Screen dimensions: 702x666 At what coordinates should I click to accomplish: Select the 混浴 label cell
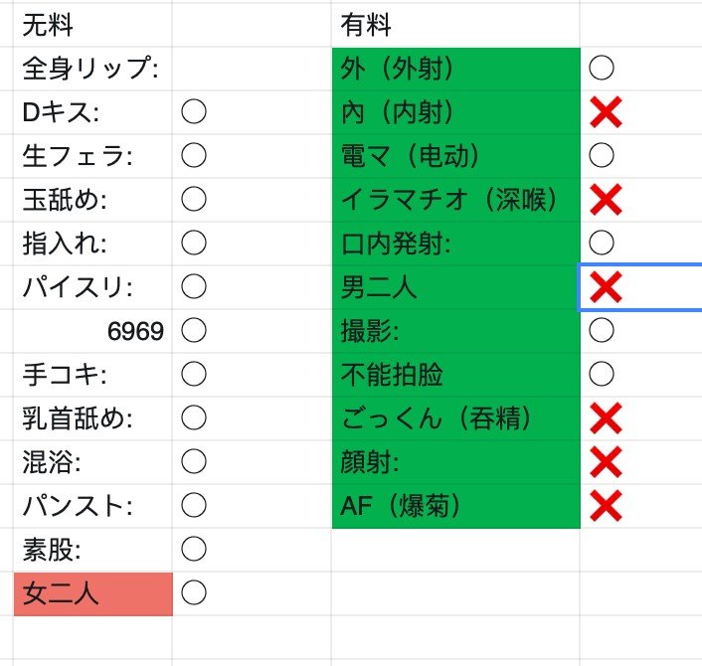[92, 461]
